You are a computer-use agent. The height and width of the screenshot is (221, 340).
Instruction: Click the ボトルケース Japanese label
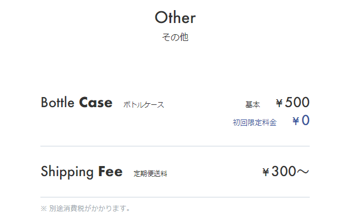click(144, 105)
